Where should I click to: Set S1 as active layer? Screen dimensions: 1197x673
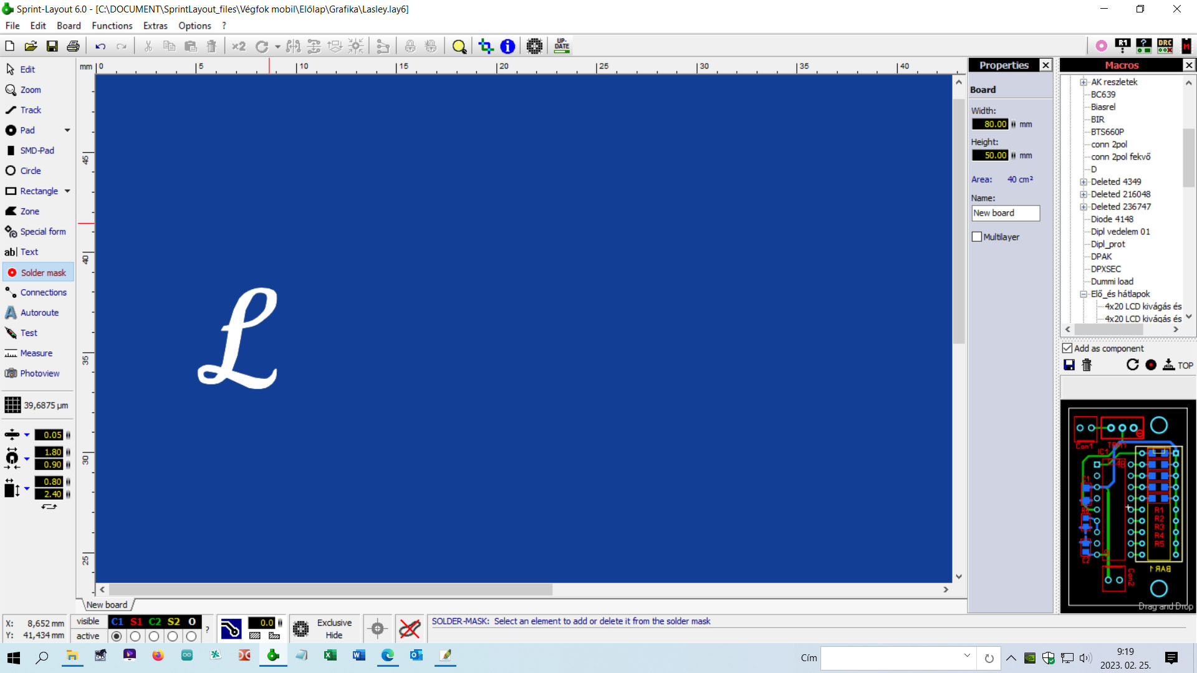(x=135, y=636)
